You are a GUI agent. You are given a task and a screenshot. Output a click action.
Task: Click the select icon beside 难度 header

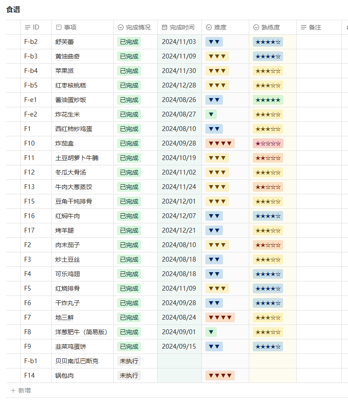coord(209,27)
